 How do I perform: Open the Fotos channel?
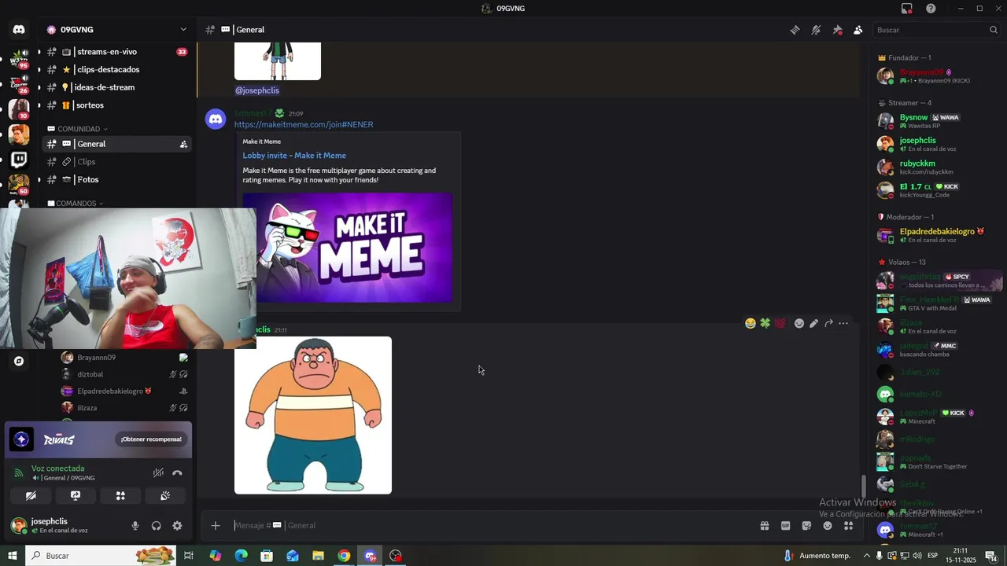(116, 180)
